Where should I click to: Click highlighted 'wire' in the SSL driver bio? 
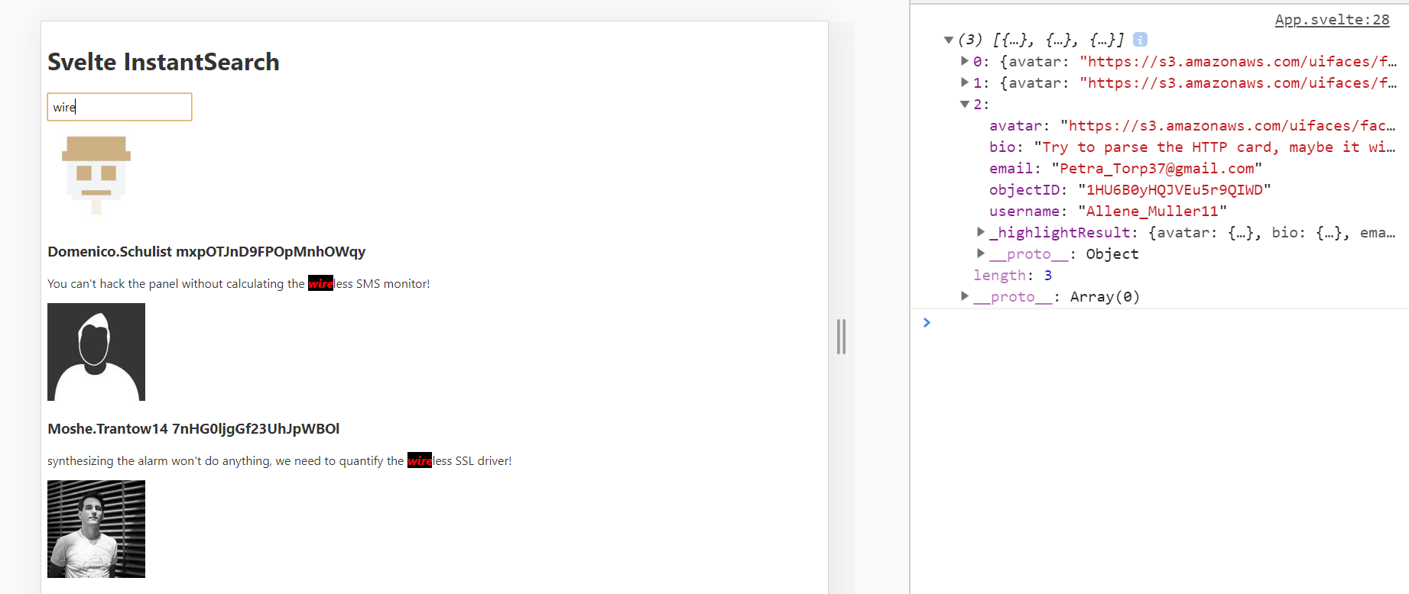[420, 461]
